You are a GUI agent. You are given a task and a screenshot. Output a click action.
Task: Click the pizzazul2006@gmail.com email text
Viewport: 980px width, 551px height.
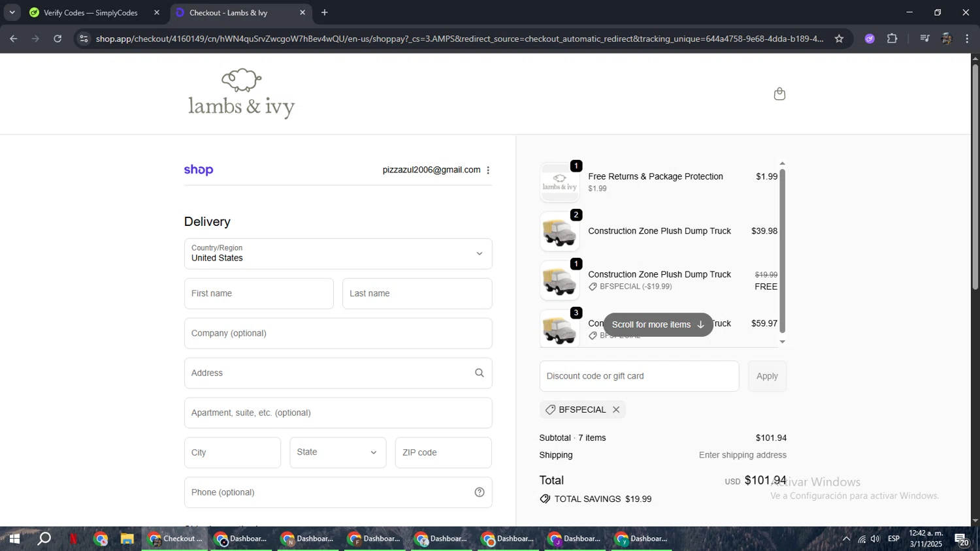[x=431, y=170]
